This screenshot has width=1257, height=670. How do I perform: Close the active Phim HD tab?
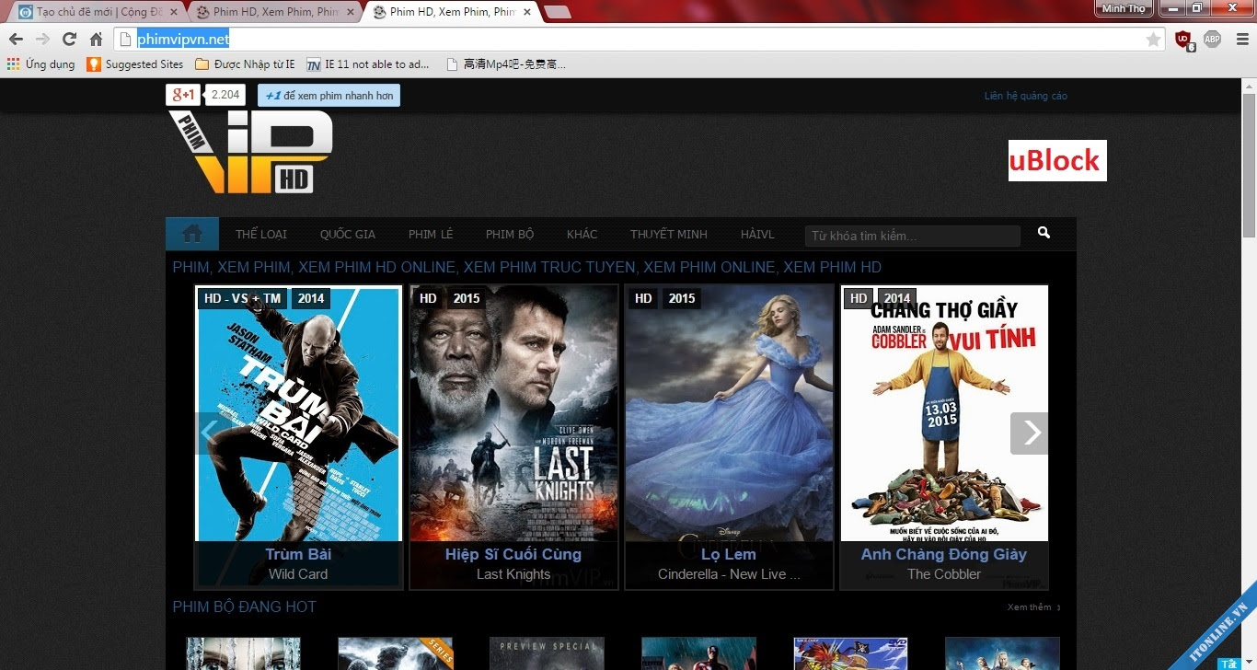528,12
